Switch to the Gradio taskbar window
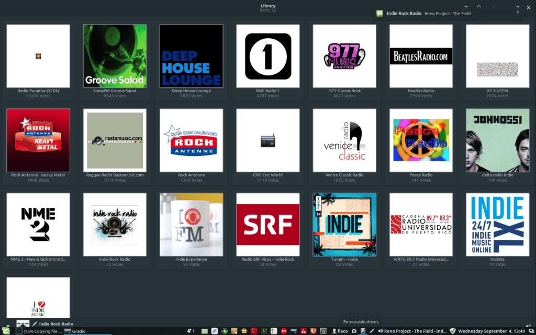536x335 pixels. pos(75,331)
